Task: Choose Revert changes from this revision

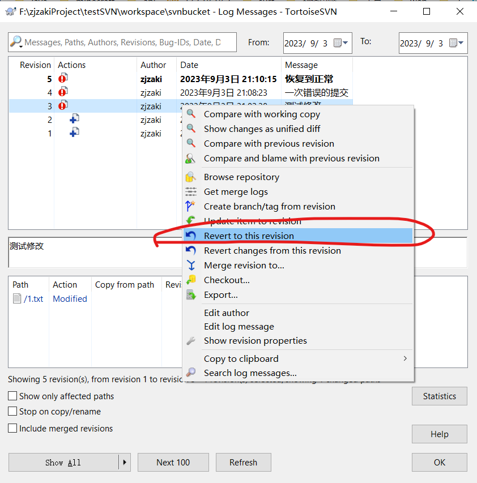Action: click(272, 250)
